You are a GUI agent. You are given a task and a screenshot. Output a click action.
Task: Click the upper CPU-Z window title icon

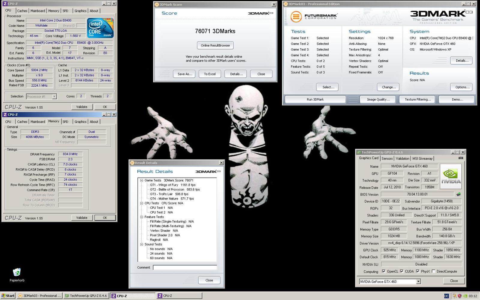5,4
